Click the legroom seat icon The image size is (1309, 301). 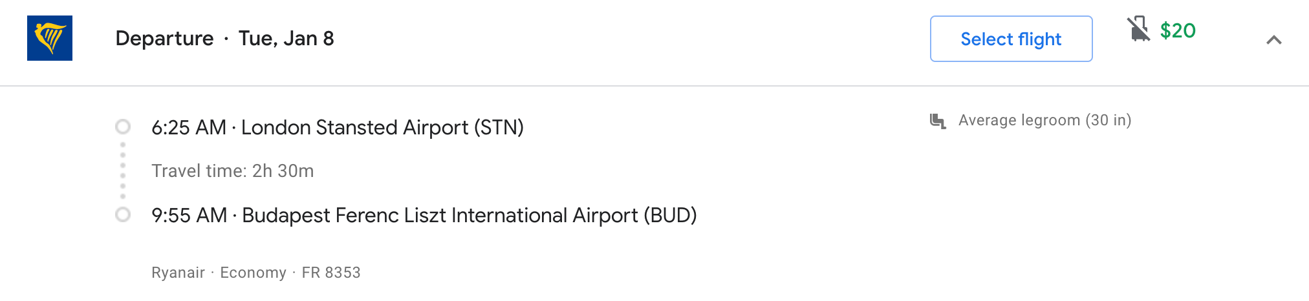coord(937,121)
